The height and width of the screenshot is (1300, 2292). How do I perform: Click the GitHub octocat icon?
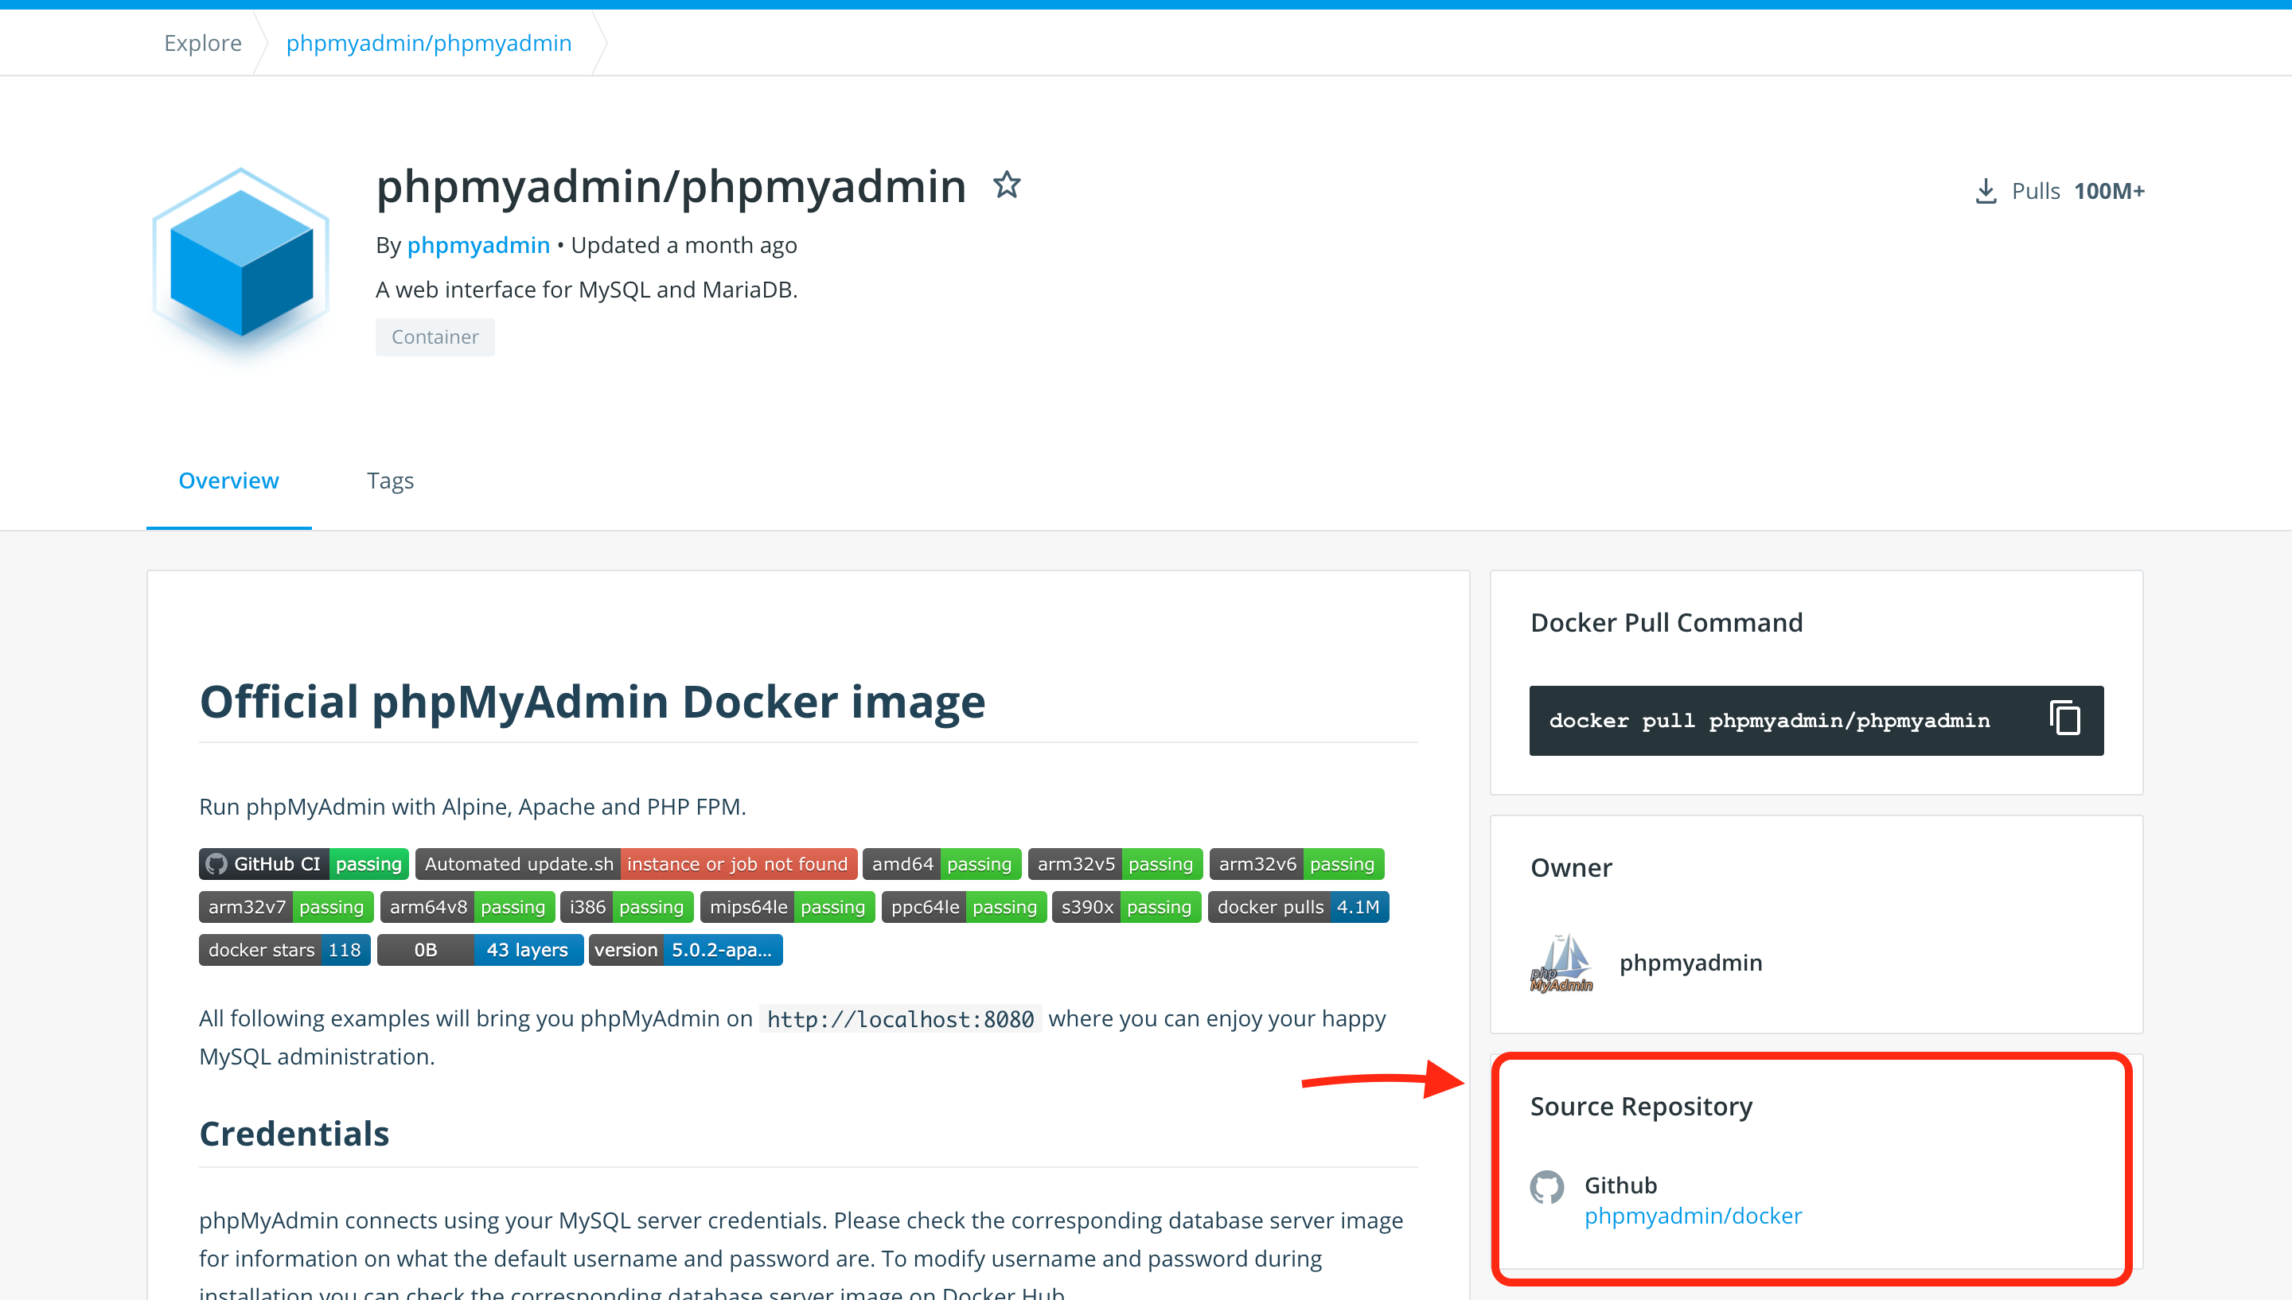pos(1546,1186)
